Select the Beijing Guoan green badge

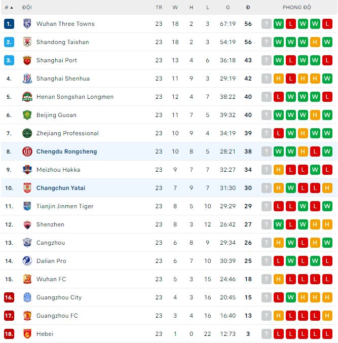click(x=27, y=115)
